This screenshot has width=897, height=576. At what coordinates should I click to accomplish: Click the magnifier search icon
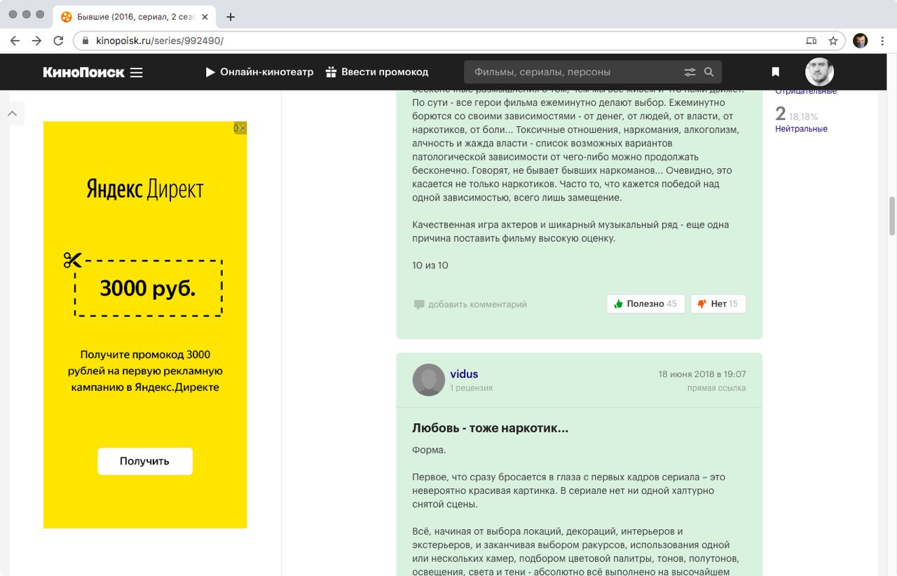tap(708, 71)
